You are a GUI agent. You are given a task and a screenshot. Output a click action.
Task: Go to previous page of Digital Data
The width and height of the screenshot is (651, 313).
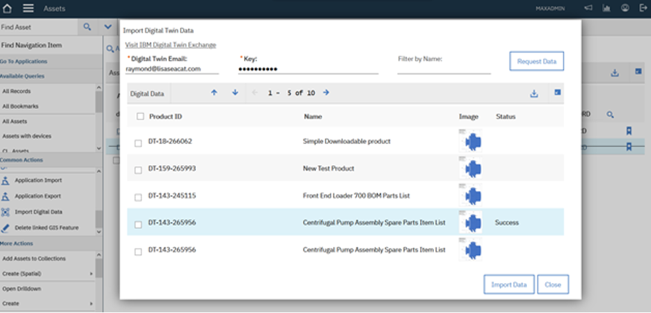[255, 93]
